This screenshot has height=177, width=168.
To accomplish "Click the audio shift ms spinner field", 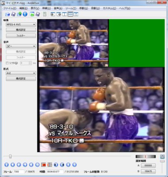I will point(26,63).
